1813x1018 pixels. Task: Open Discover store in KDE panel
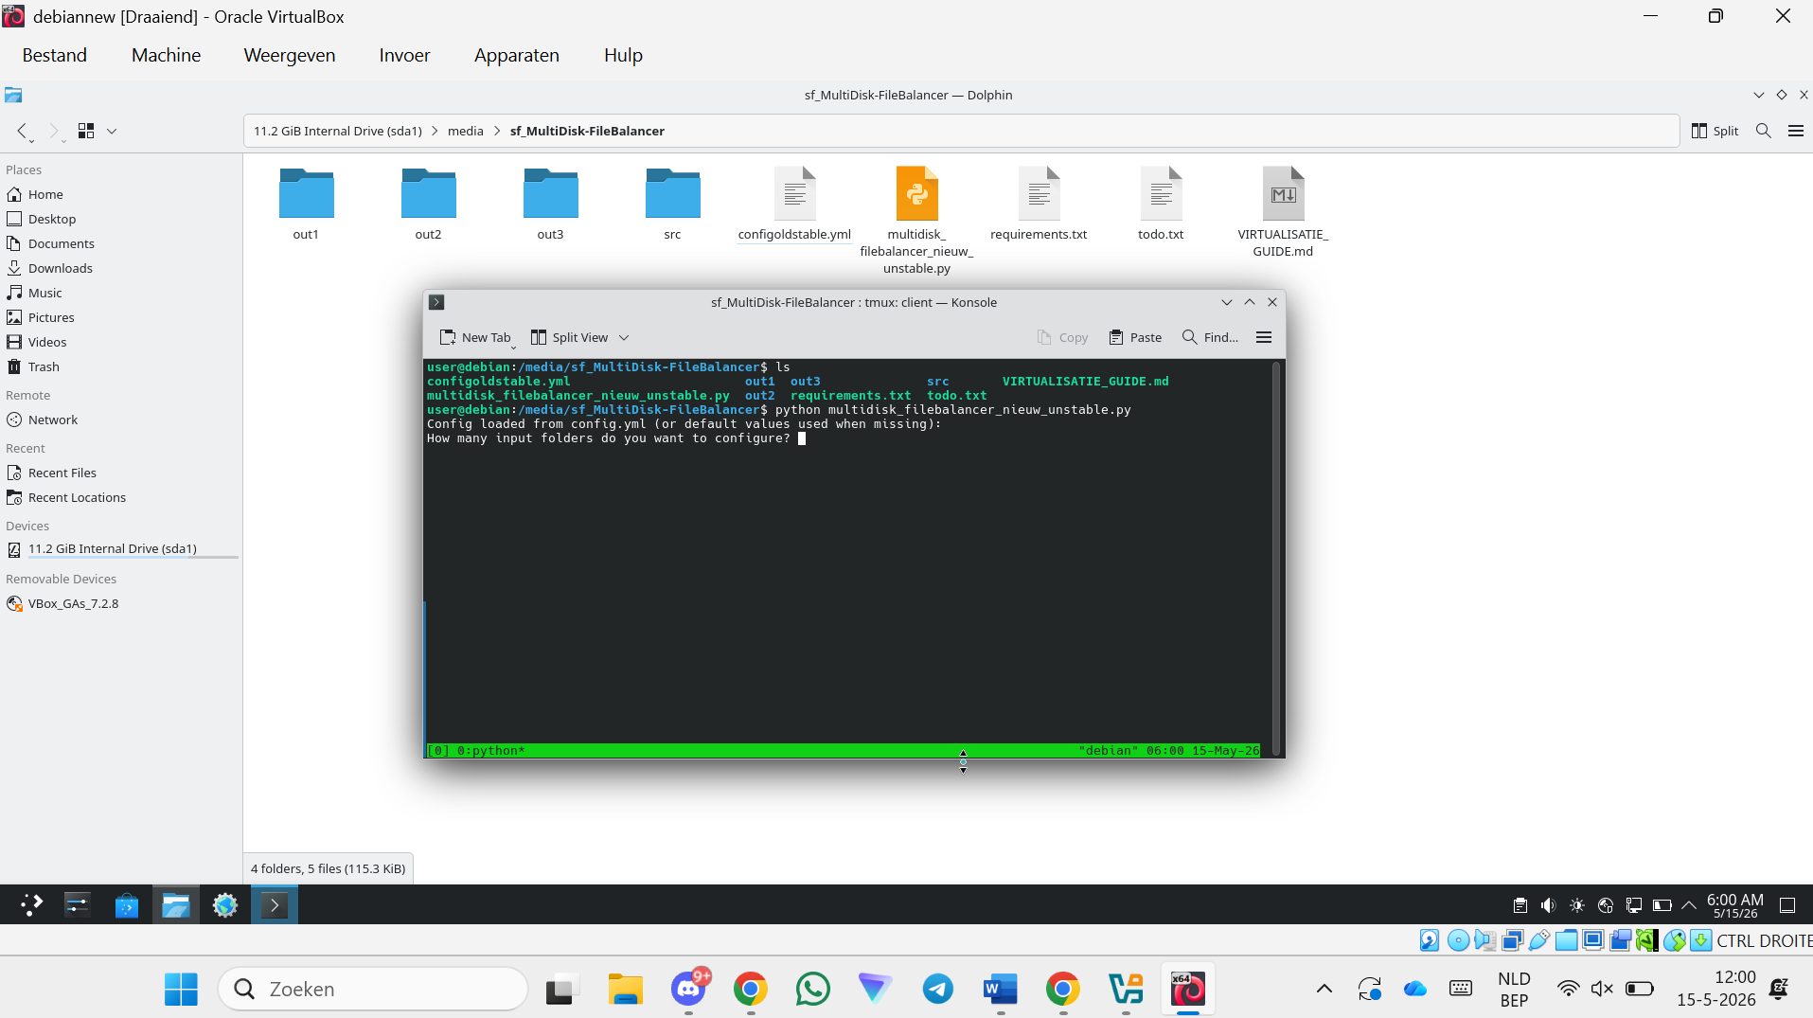pyautogui.click(x=127, y=905)
